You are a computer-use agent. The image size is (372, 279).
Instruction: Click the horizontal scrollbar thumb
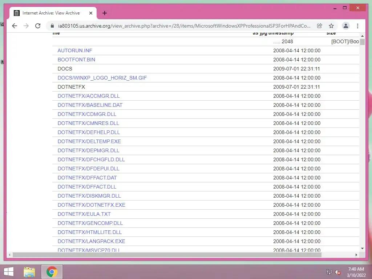coord(167,255)
